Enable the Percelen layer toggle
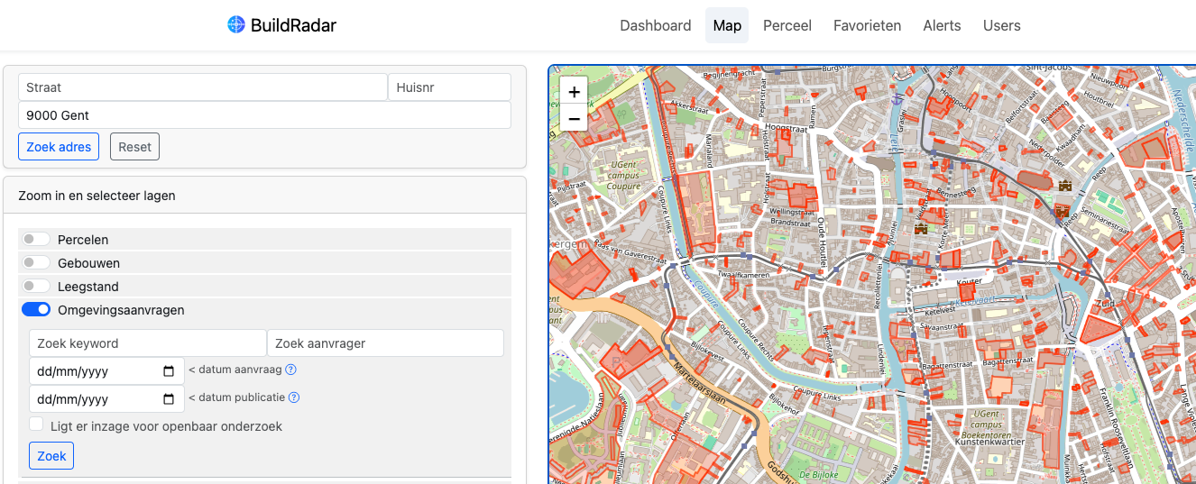 tap(36, 240)
